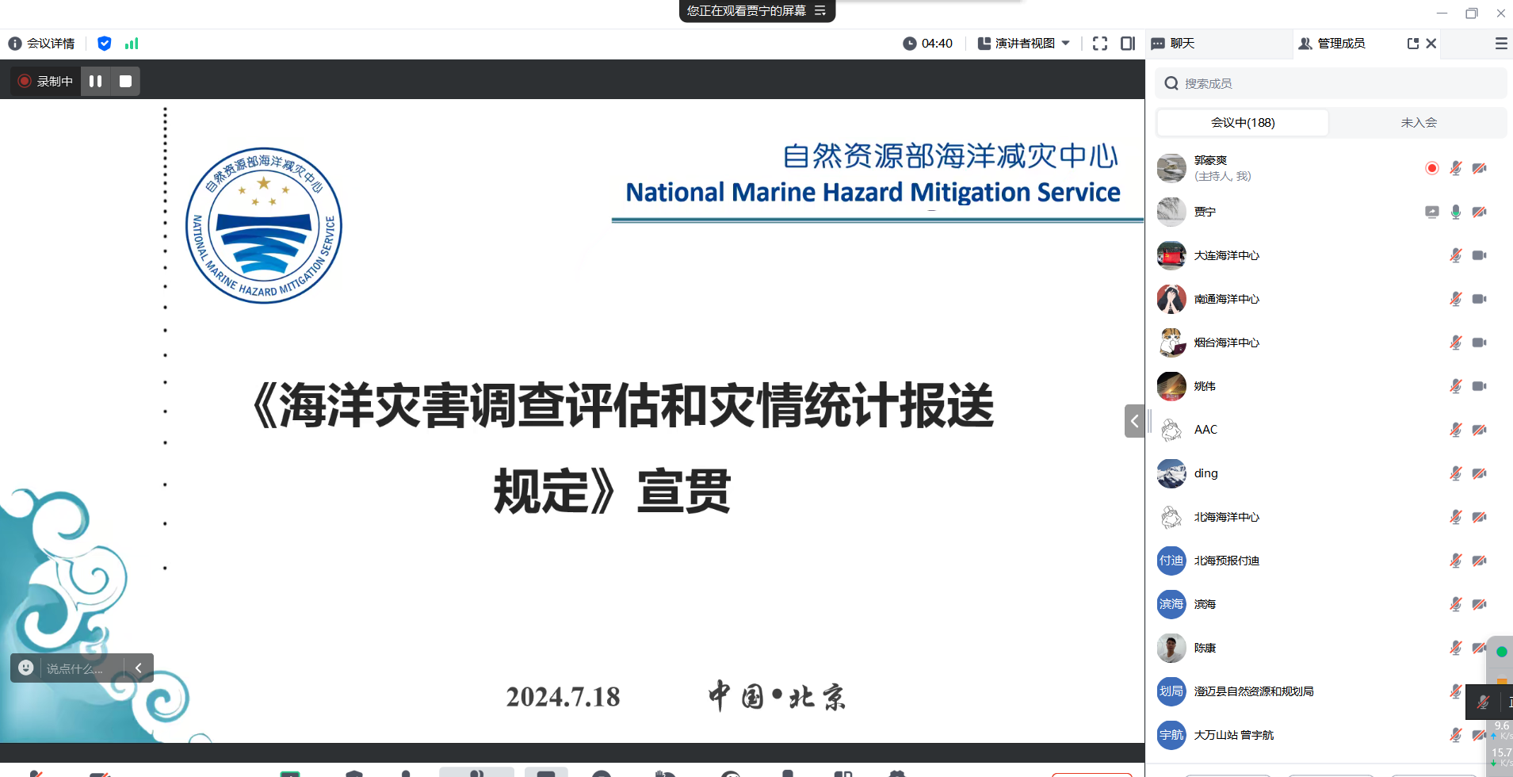Click camera icon for AAC

pos(1480,430)
